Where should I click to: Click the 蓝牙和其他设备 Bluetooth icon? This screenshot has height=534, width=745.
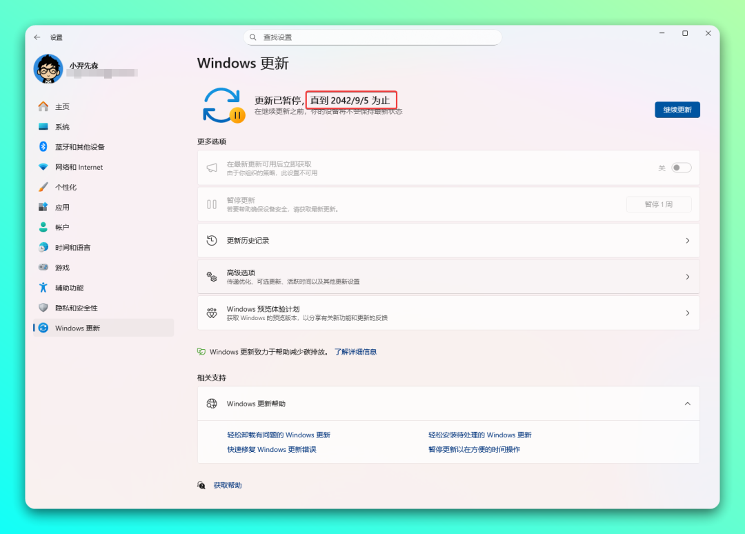point(43,147)
